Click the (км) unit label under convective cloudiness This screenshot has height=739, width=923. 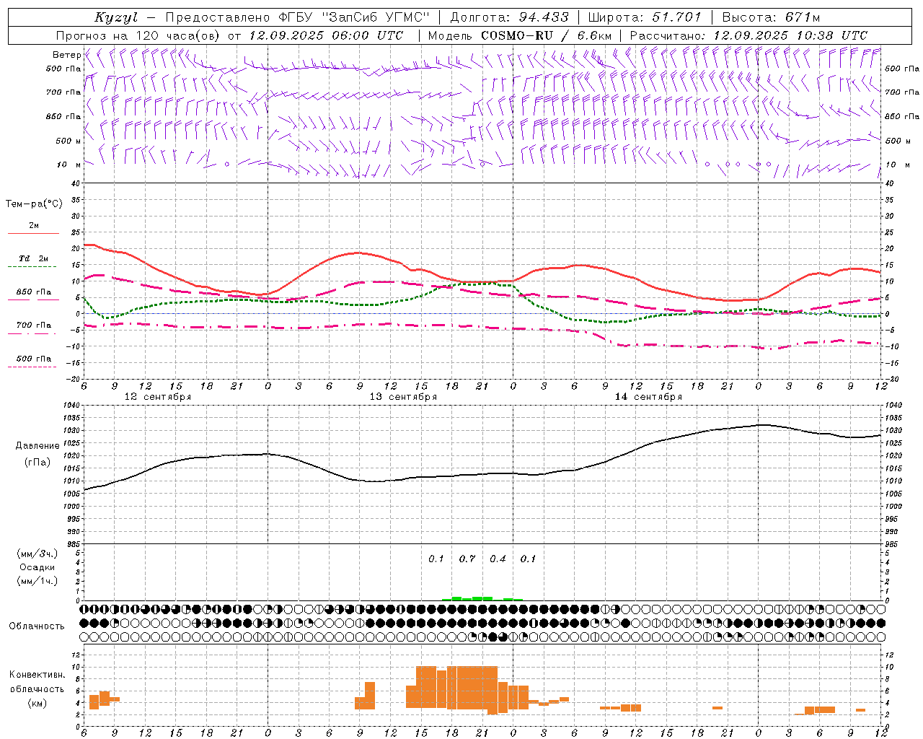(x=37, y=703)
